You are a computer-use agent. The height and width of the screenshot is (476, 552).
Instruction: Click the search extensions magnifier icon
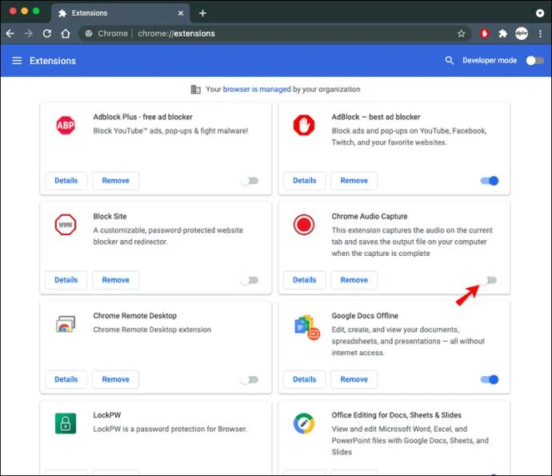coord(449,60)
